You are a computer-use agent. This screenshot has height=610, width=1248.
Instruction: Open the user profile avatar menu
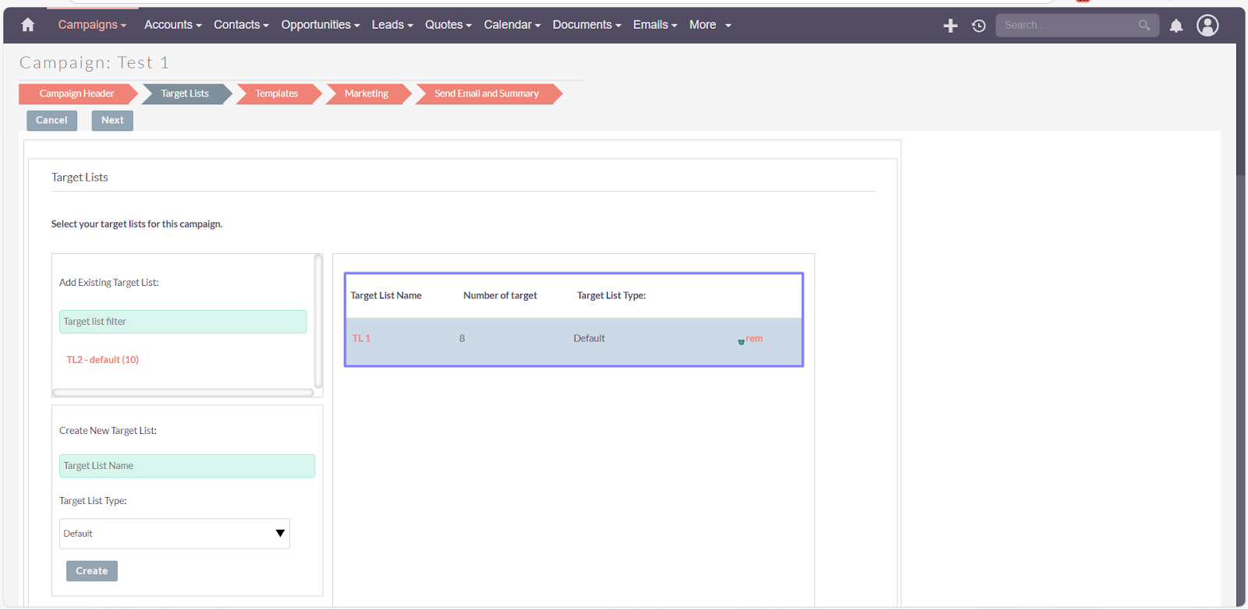click(1207, 26)
